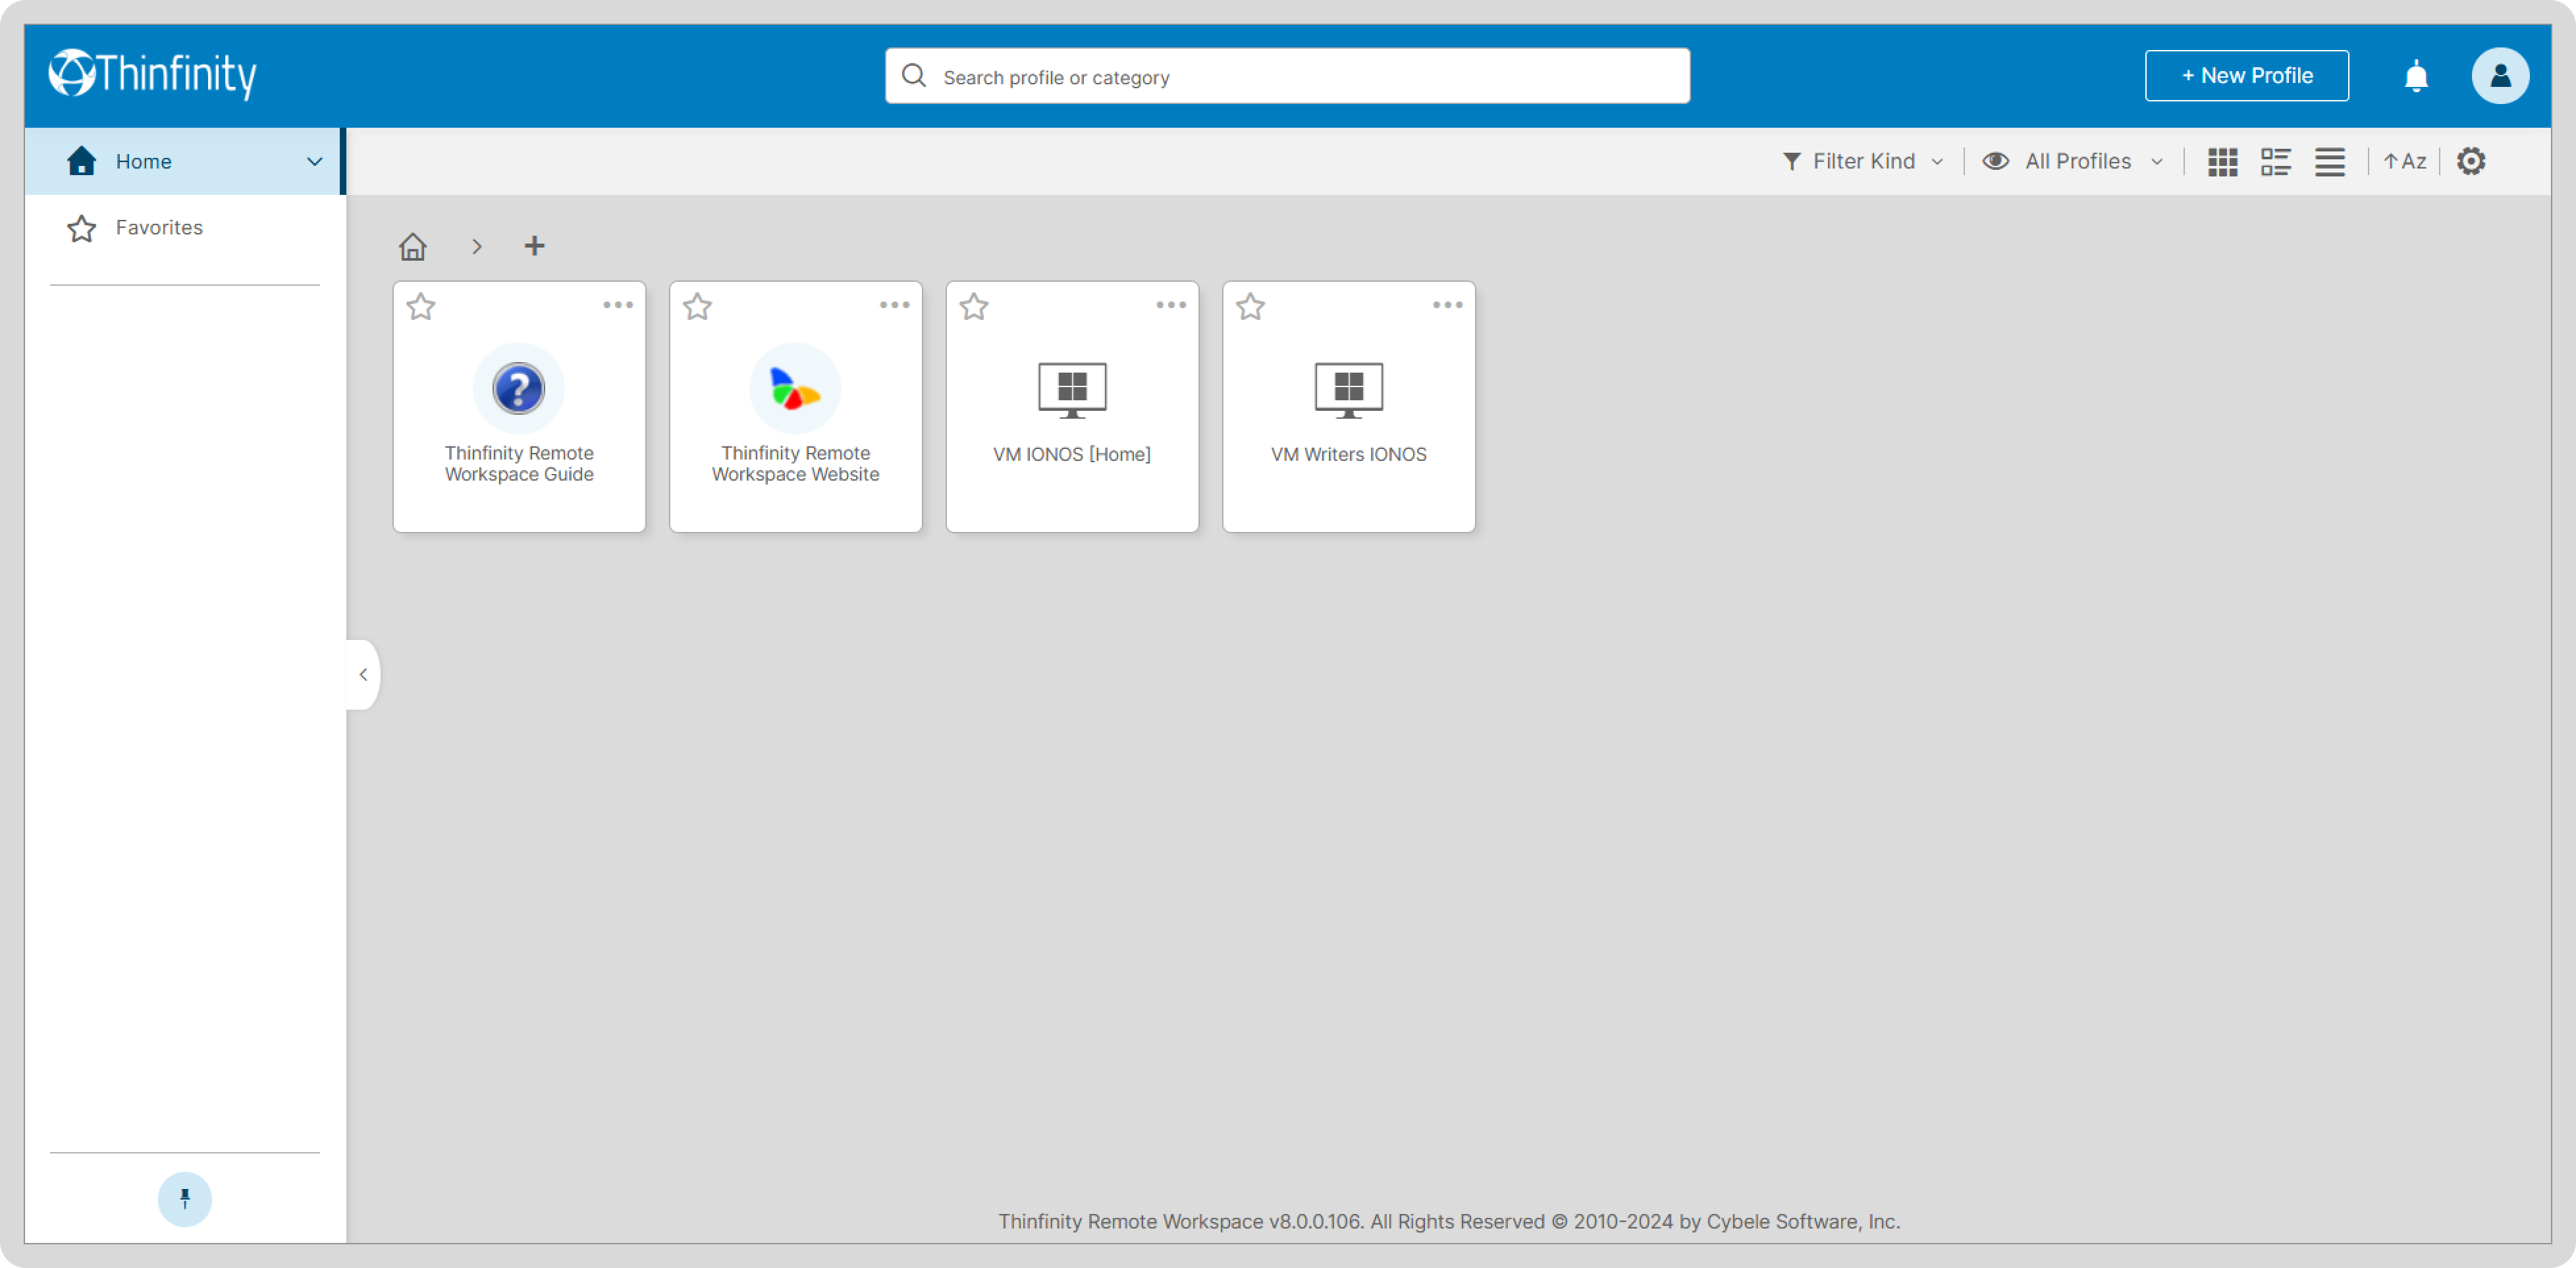The width and height of the screenshot is (2576, 1268).
Task: Open the settings gear
Action: point(2471,161)
